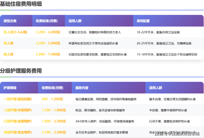The width and height of the screenshot is (204, 138).
Task: Click the 800 - 1,200元 nursing fee
Action: point(52,99)
